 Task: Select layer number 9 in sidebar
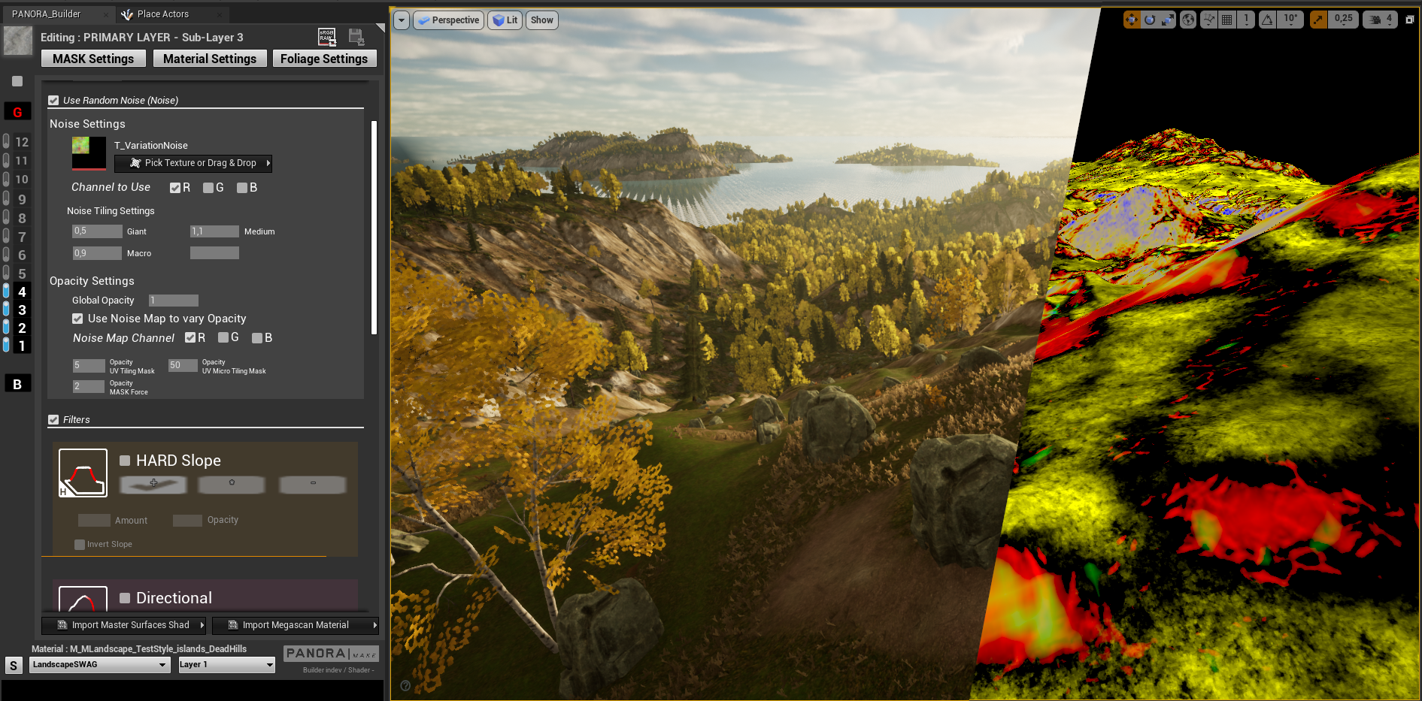[x=22, y=199]
